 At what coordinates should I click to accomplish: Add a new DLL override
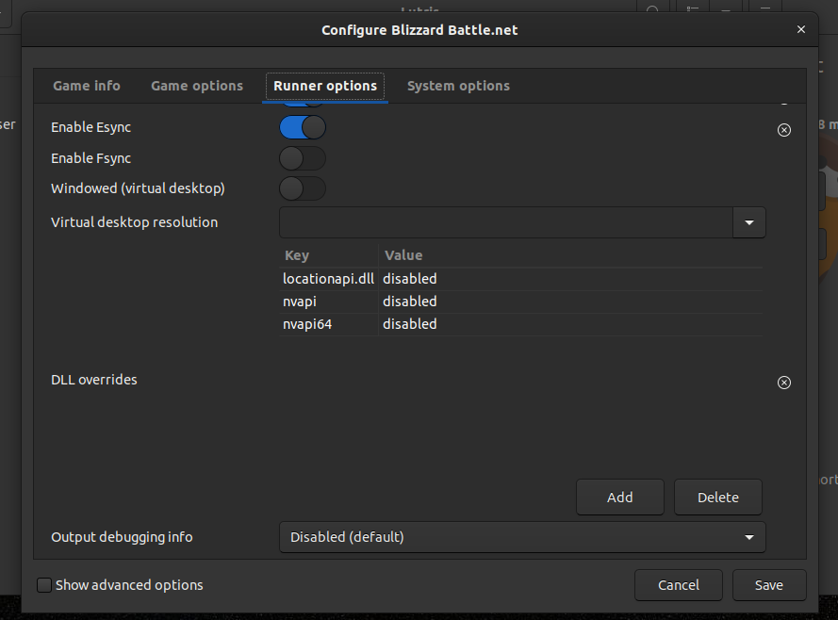click(620, 498)
